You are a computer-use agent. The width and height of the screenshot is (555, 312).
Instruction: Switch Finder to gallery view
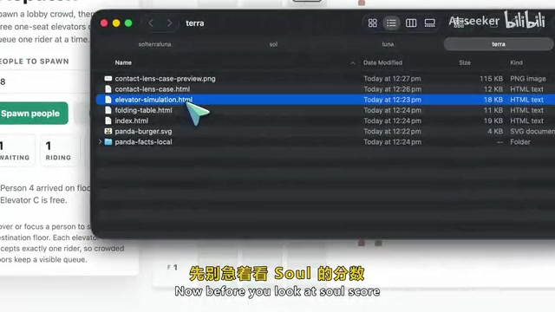click(x=430, y=23)
